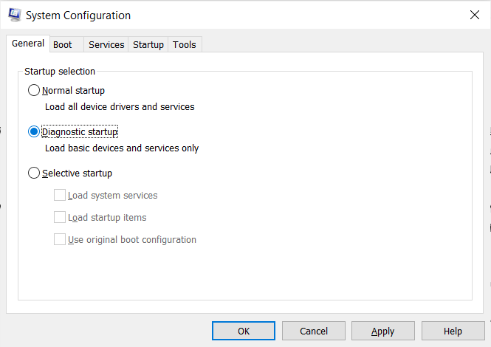Switch to the General tab

(x=28, y=44)
